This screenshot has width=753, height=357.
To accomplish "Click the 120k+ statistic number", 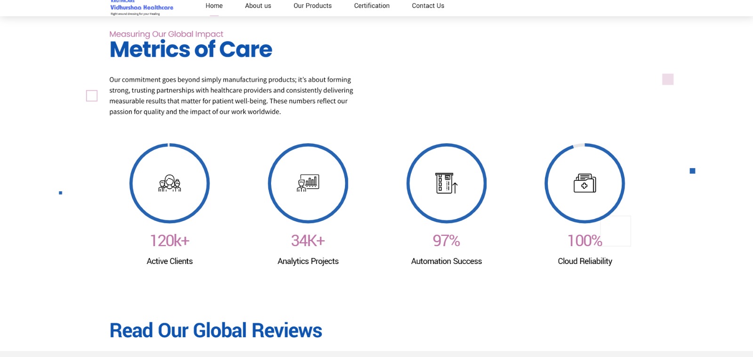I will (169, 241).
